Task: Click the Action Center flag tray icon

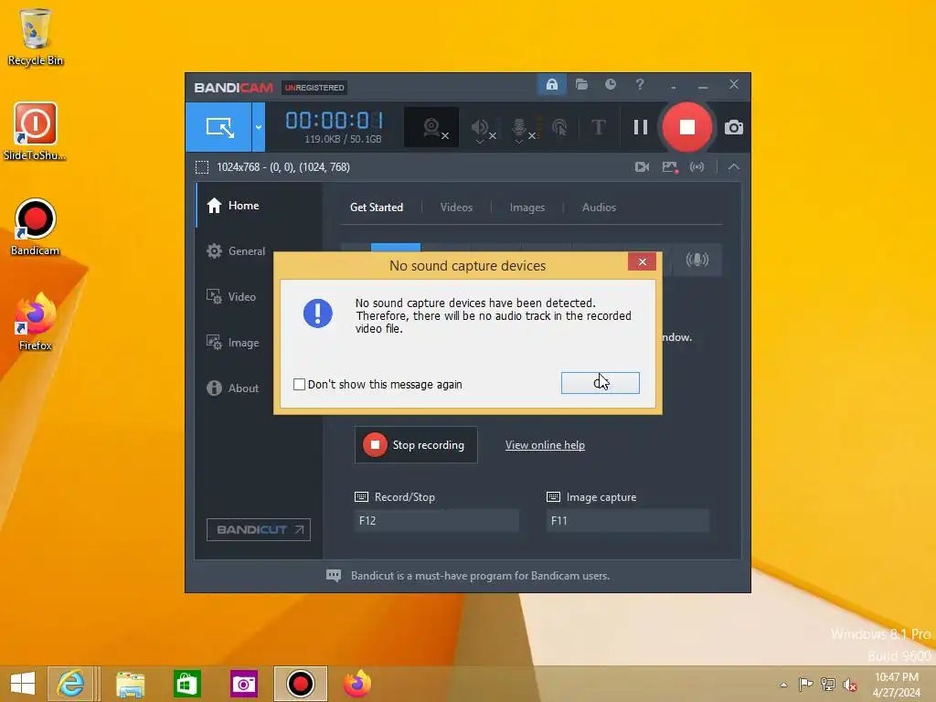Action: click(805, 684)
